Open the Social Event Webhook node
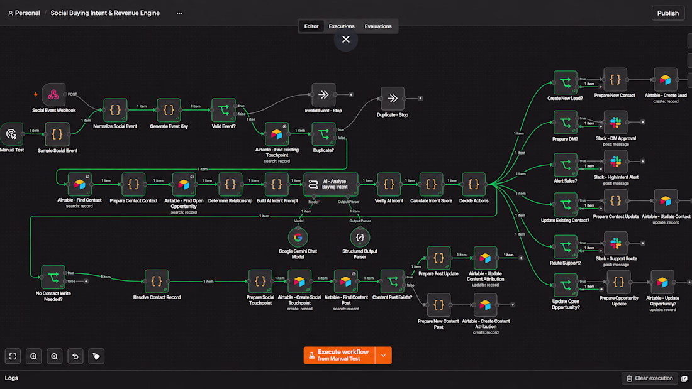The height and width of the screenshot is (389, 692). tap(53, 94)
